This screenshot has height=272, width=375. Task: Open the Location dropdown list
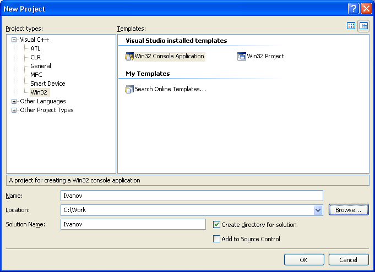[x=318, y=210]
